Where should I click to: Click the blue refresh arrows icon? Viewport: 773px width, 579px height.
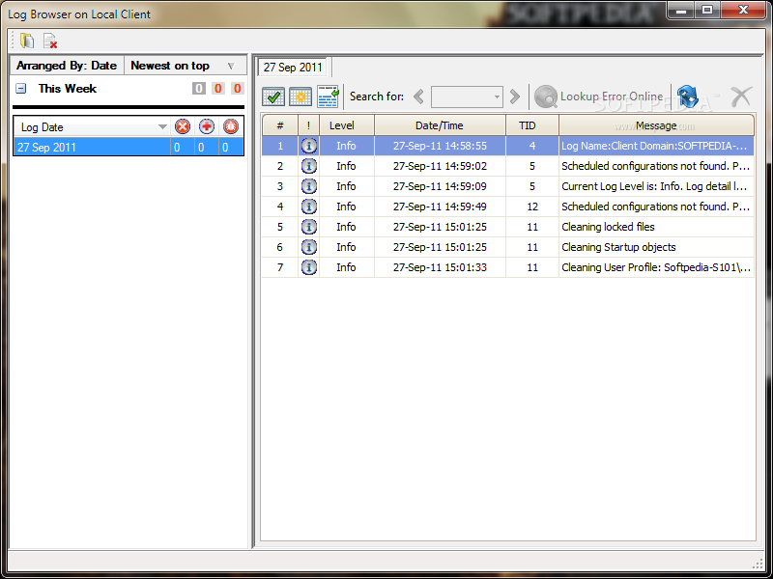point(688,96)
